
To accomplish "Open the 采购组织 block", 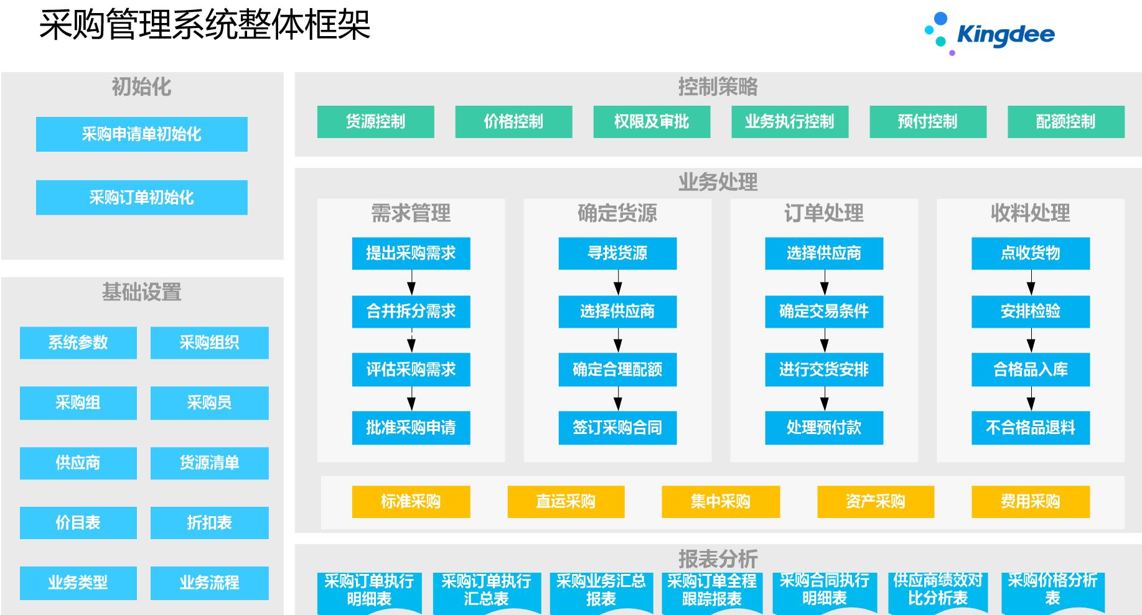I will [209, 343].
